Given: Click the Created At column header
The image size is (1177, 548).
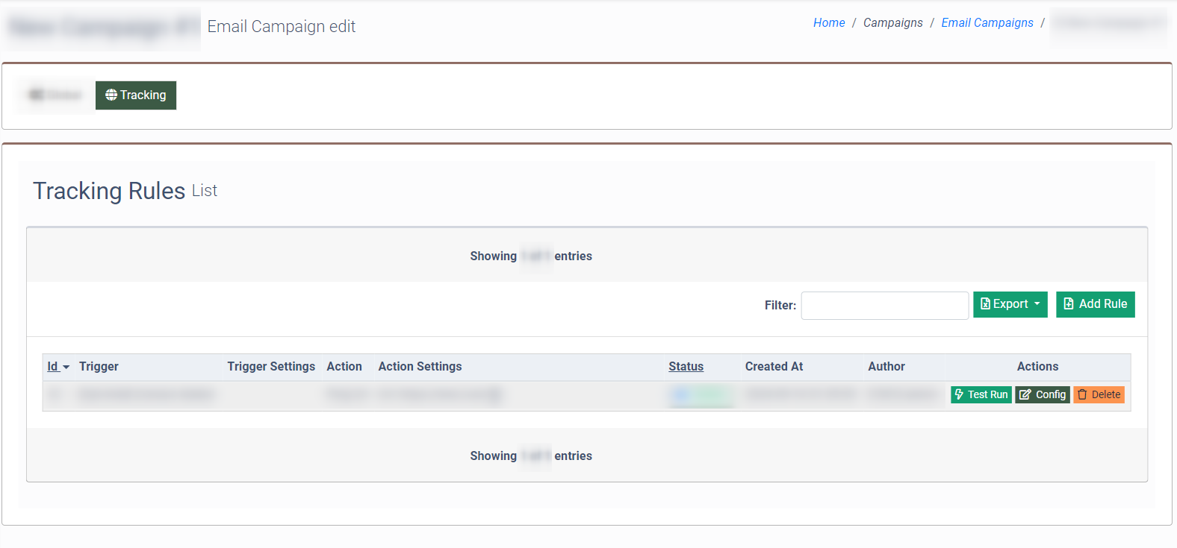Looking at the screenshot, I should click(x=774, y=367).
